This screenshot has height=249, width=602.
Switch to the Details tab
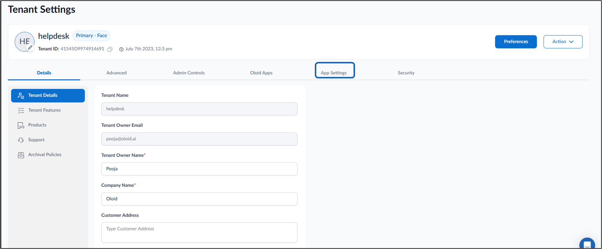pos(44,73)
